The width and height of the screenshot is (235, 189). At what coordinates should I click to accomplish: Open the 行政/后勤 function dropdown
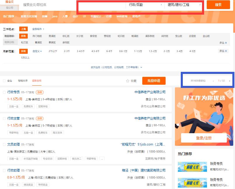click(x=145, y=5)
